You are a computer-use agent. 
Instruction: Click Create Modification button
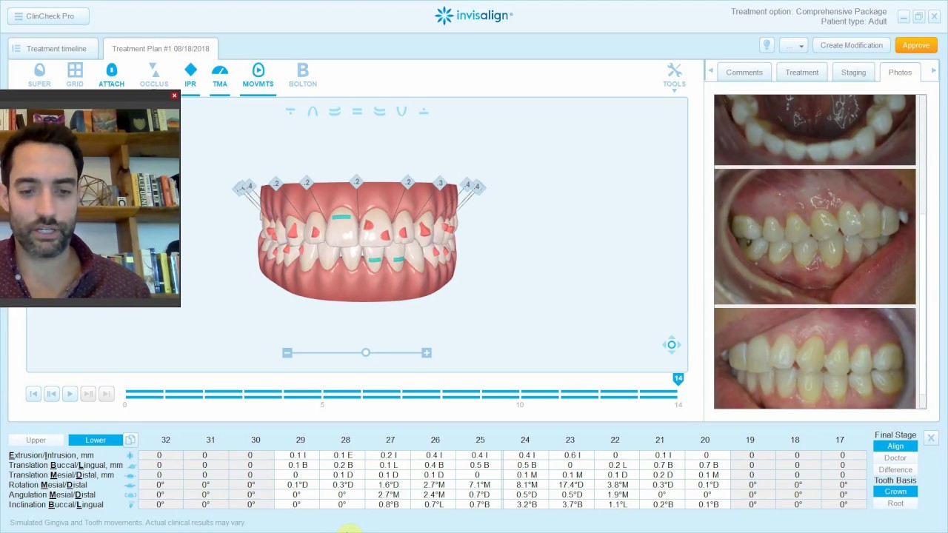click(851, 45)
